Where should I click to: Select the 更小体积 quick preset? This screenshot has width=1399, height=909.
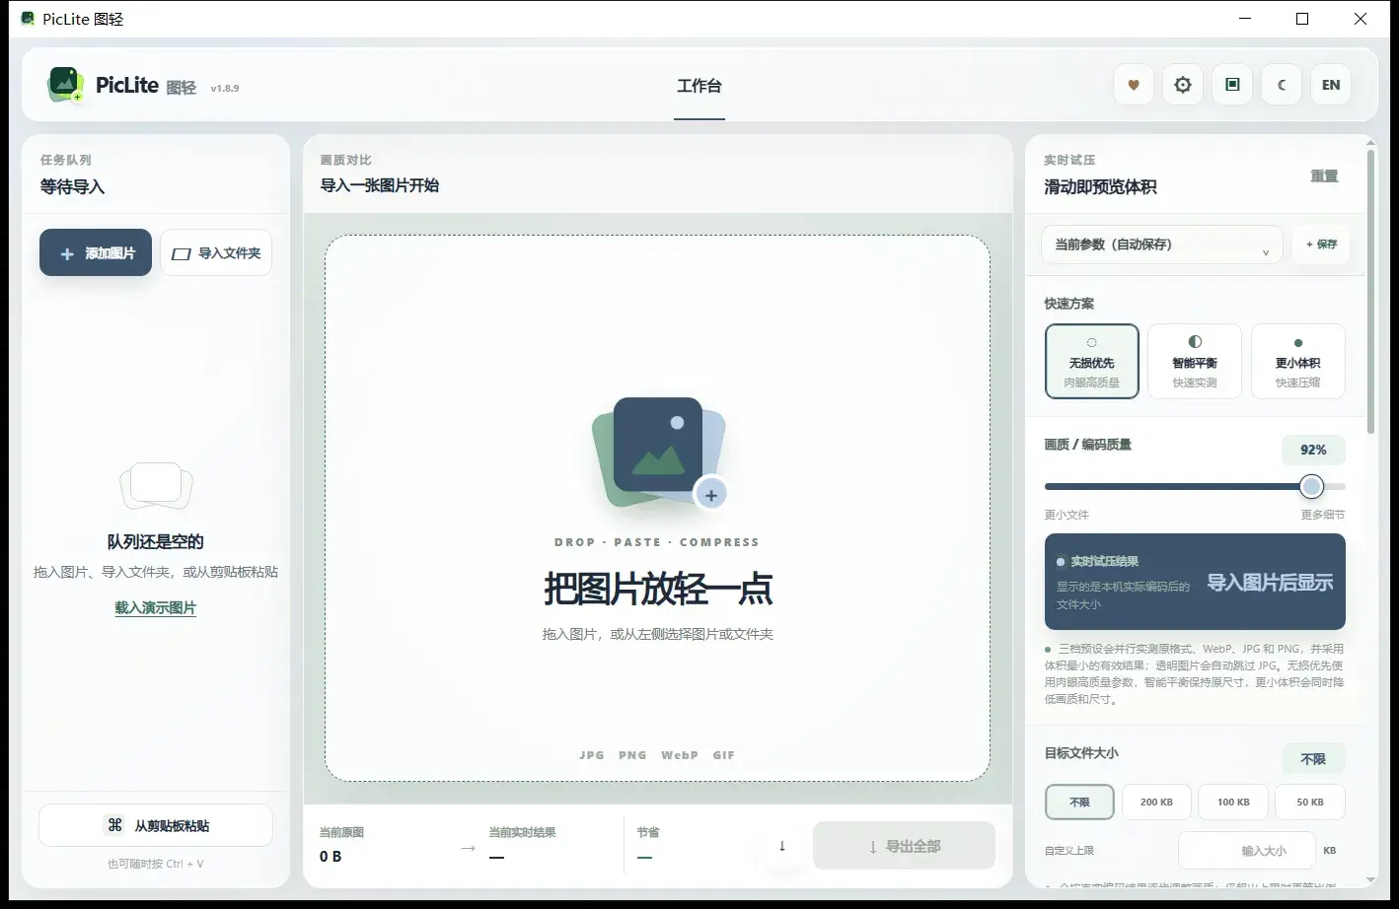1297,362
